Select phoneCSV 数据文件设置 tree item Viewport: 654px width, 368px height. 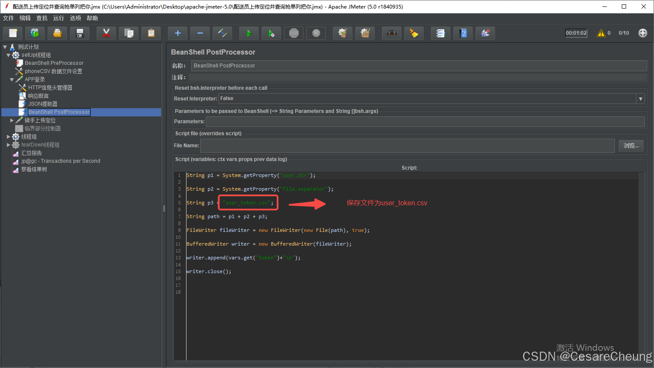tap(53, 71)
